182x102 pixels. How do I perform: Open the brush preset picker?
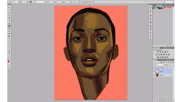click(x=16, y=2)
